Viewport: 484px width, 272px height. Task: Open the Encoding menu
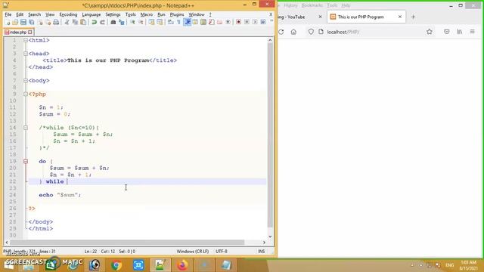pyautogui.click(x=68, y=14)
